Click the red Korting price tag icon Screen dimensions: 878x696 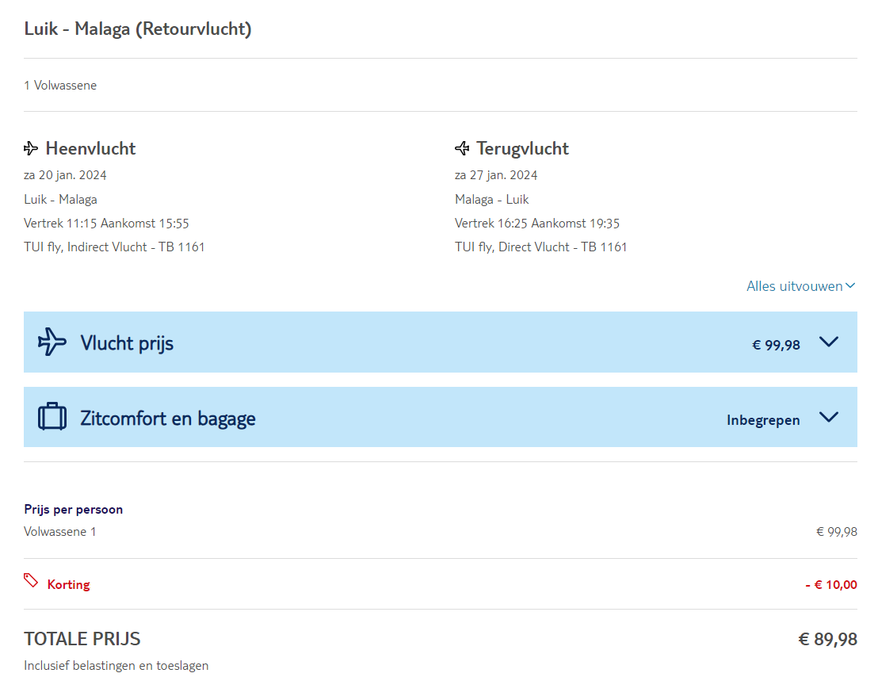[x=31, y=581]
